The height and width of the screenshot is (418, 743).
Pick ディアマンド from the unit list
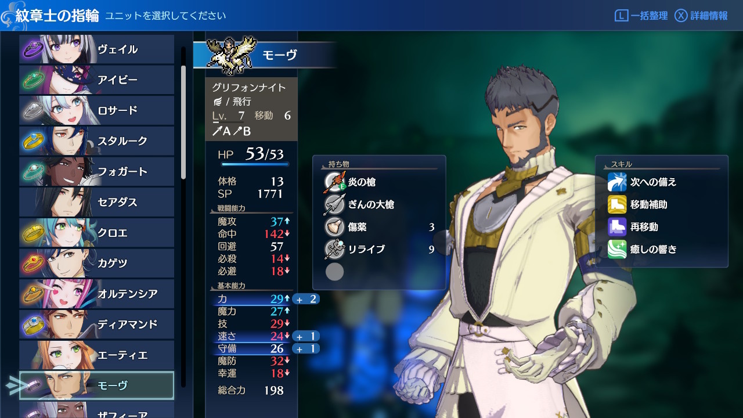point(96,324)
